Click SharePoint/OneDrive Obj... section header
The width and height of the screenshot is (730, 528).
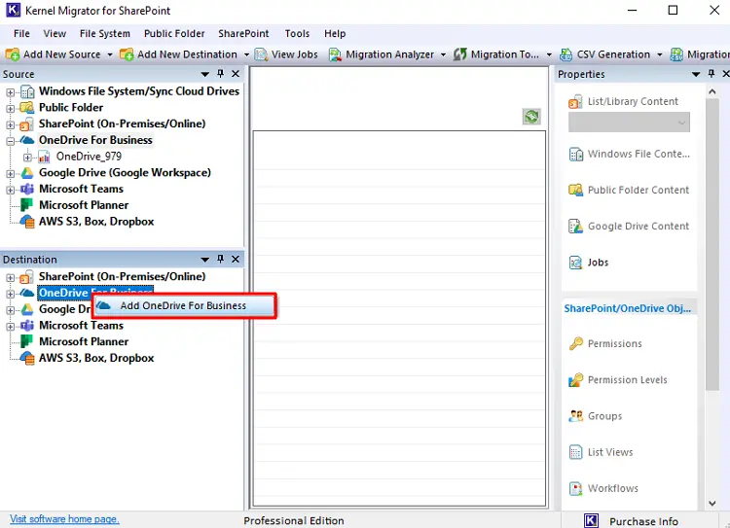(627, 308)
